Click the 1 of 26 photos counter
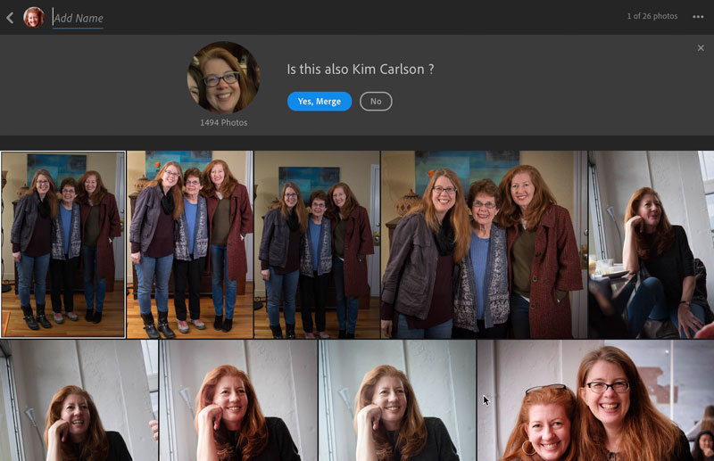The image size is (714, 461). pos(652,16)
